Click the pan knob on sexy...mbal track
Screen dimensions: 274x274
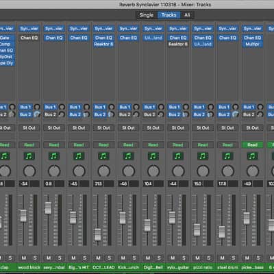click(54, 171)
